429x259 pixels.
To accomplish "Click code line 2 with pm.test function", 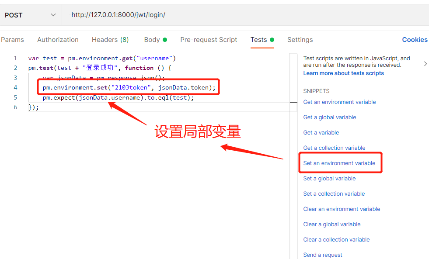I will click(100, 68).
